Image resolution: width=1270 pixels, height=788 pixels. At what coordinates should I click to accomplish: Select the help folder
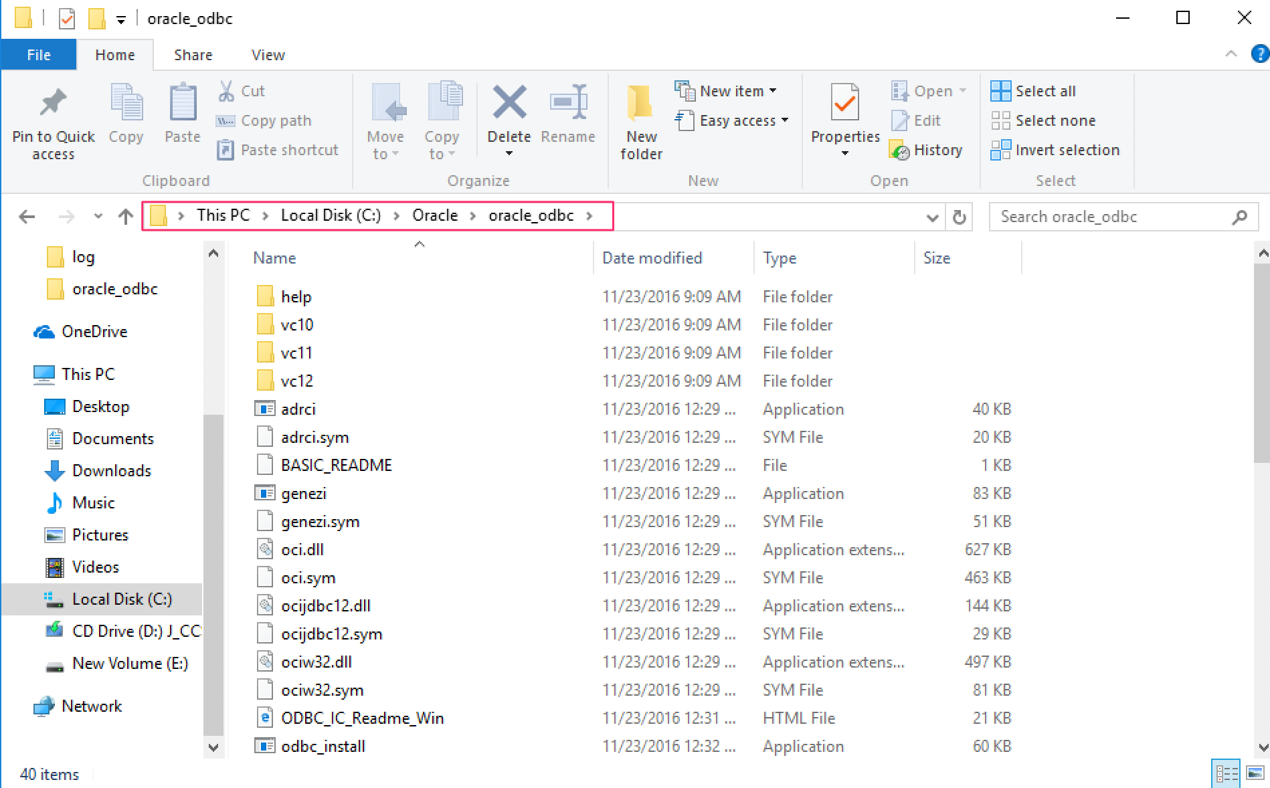(x=296, y=297)
